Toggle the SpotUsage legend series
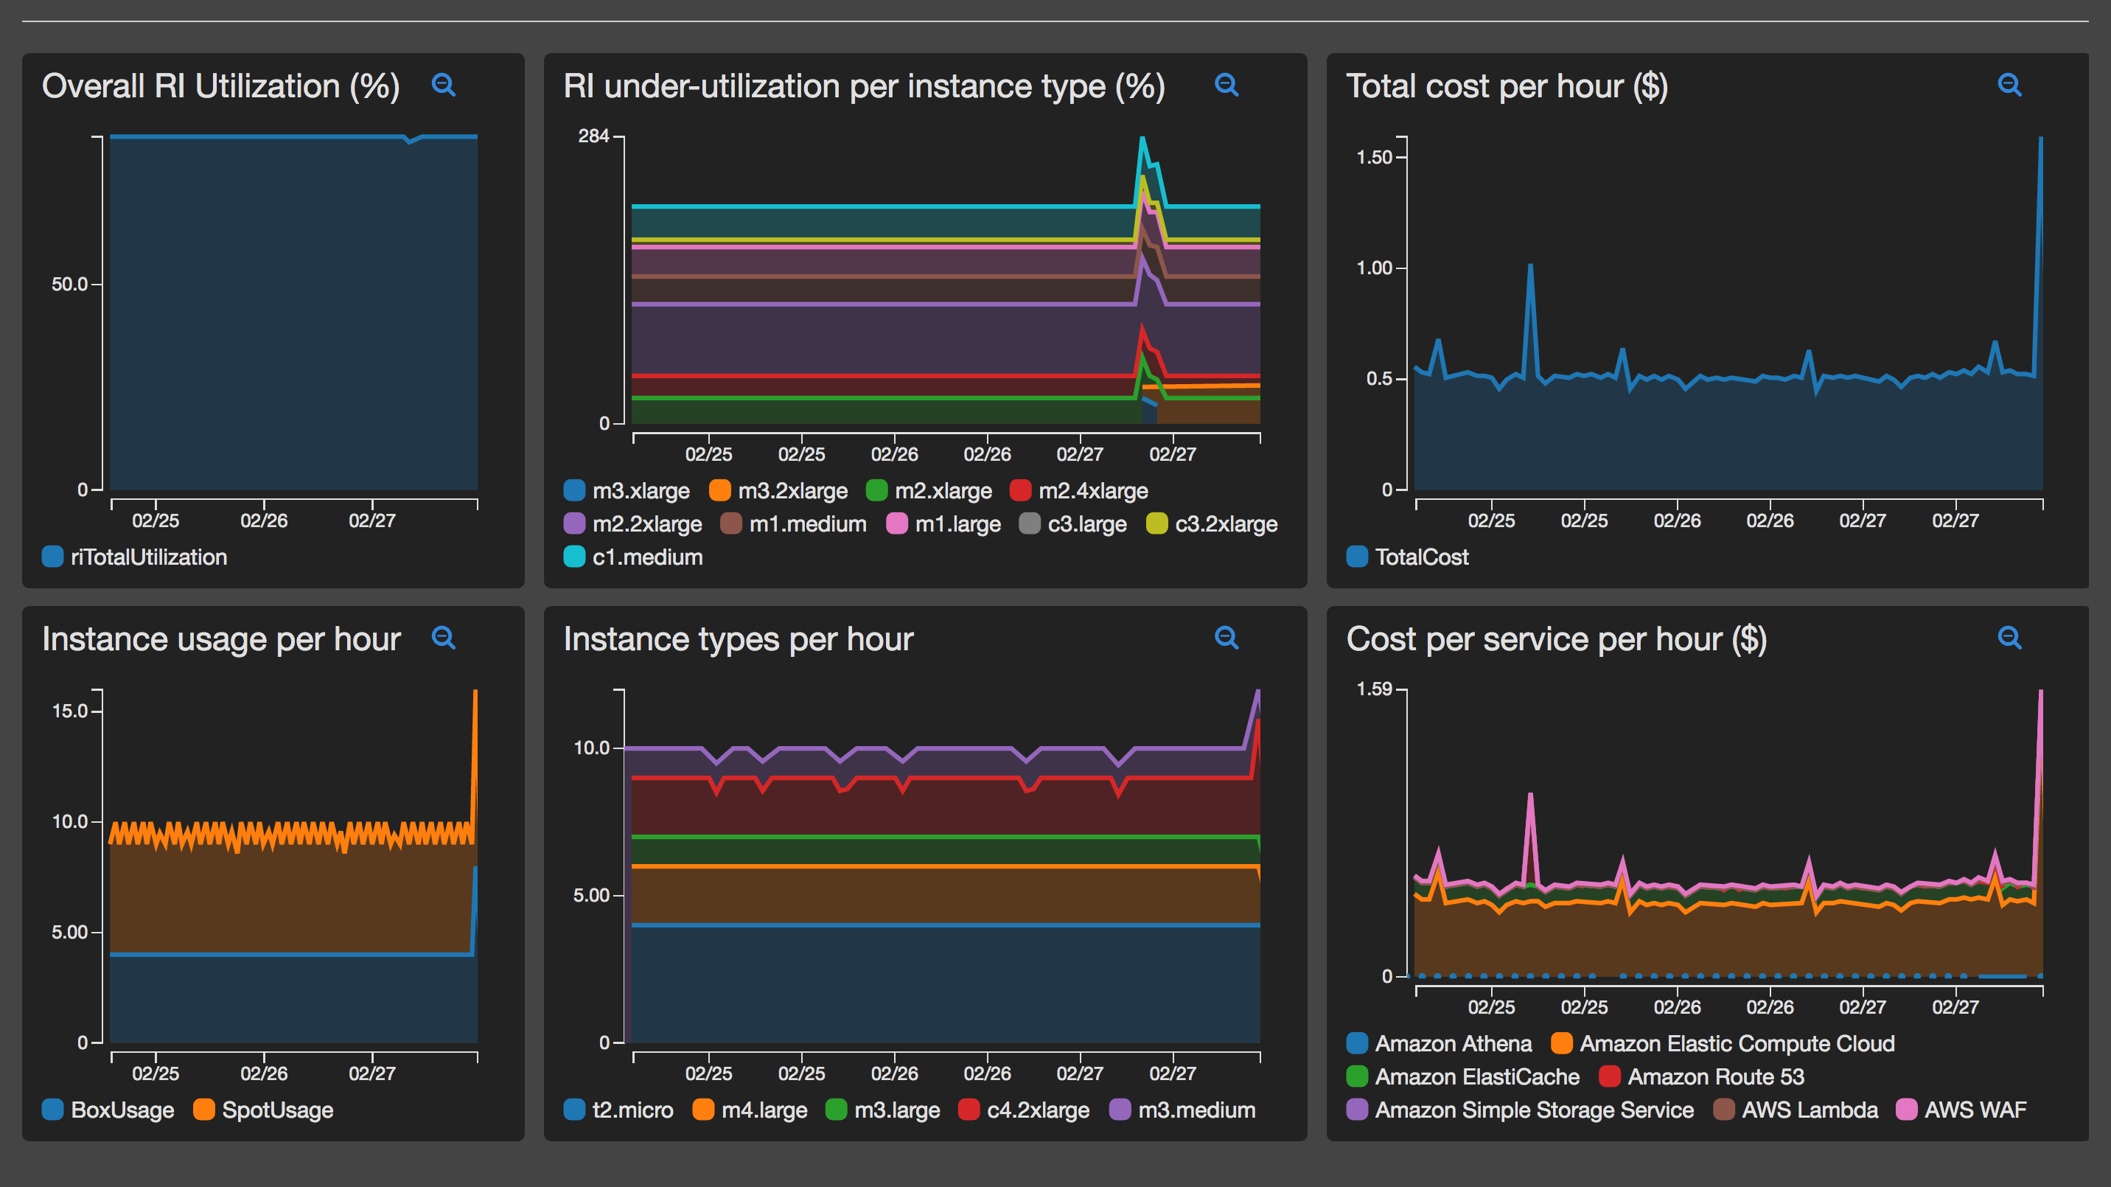Viewport: 2111px width, 1187px height. click(x=277, y=1110)
